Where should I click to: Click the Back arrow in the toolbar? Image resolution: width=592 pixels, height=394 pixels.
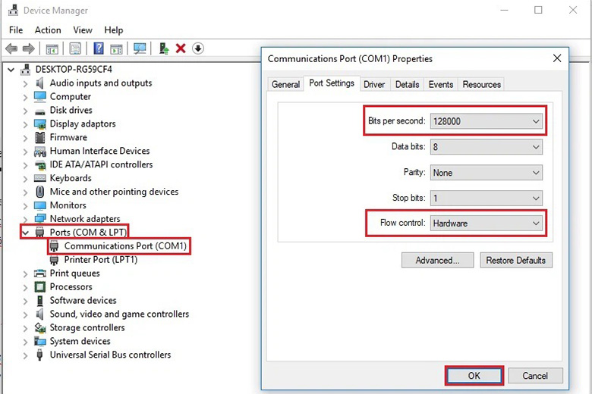tap(11, 48)
